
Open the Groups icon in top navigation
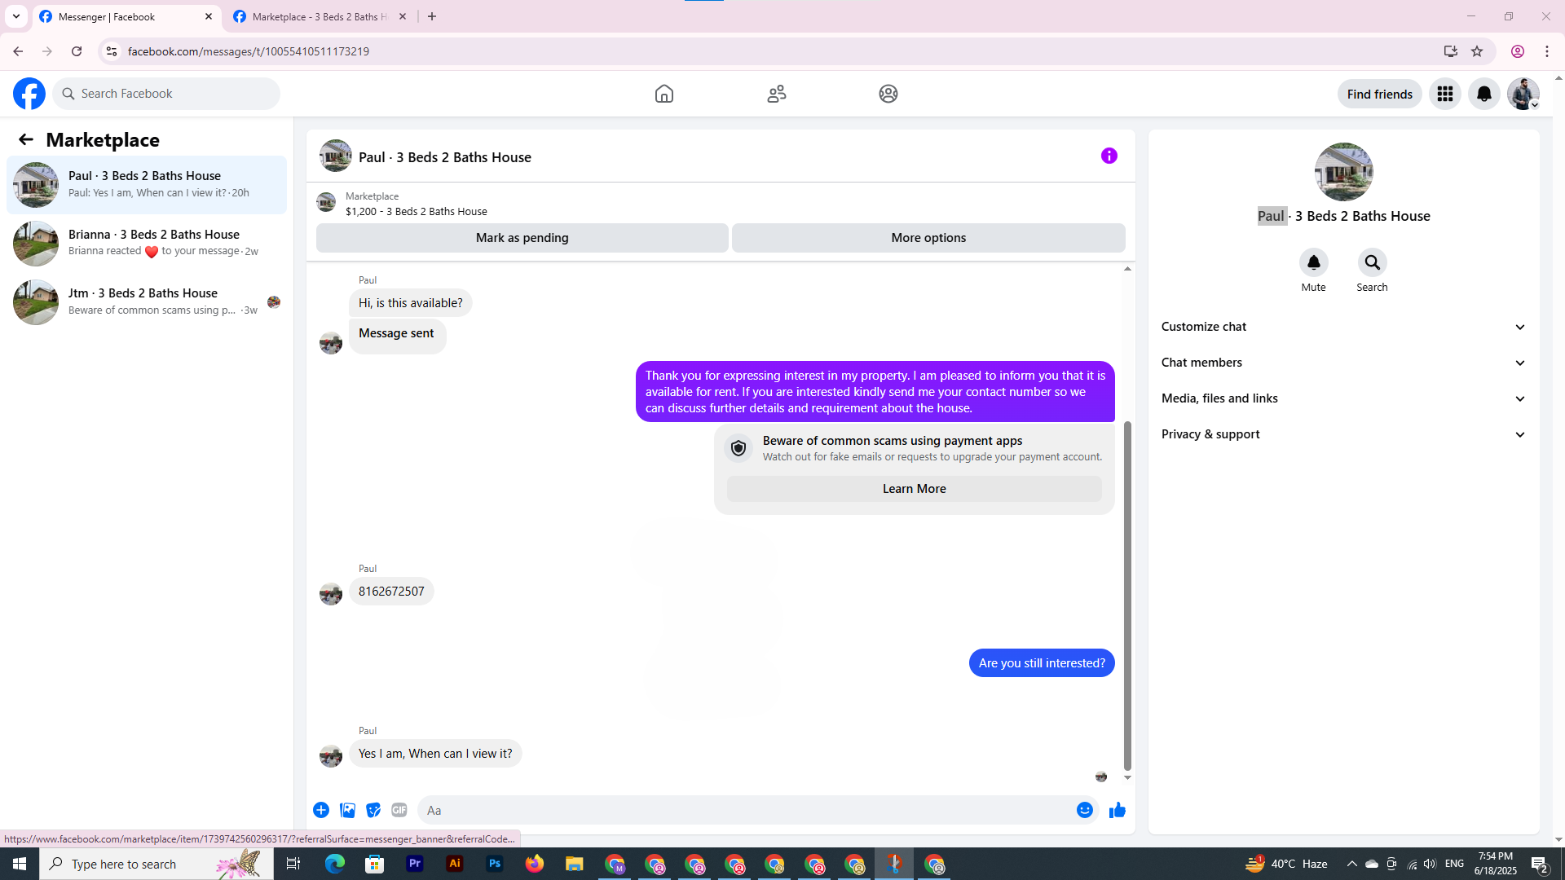pyautogui.click(x=888, y=94)
